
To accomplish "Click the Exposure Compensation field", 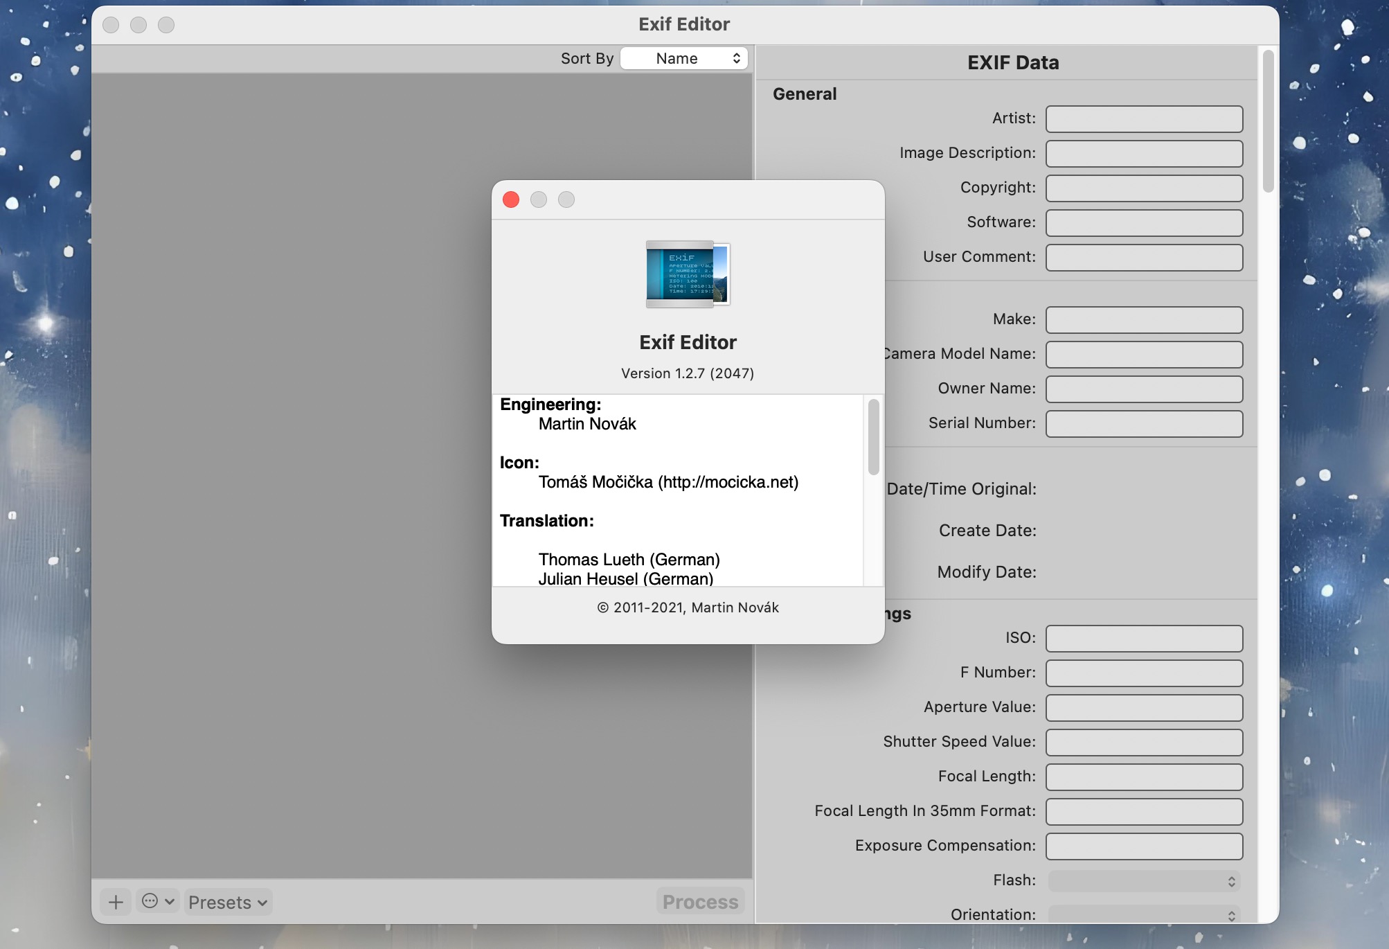I will (x=1144, y=846).
